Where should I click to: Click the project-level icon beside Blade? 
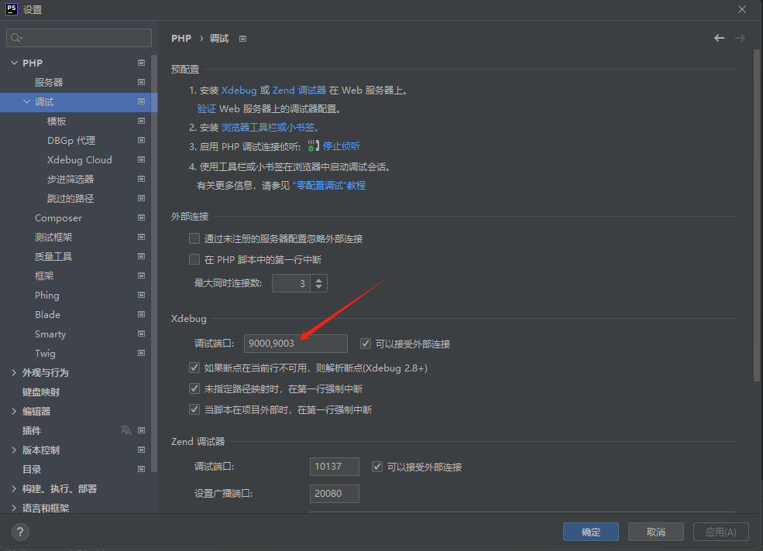point(141,314)
